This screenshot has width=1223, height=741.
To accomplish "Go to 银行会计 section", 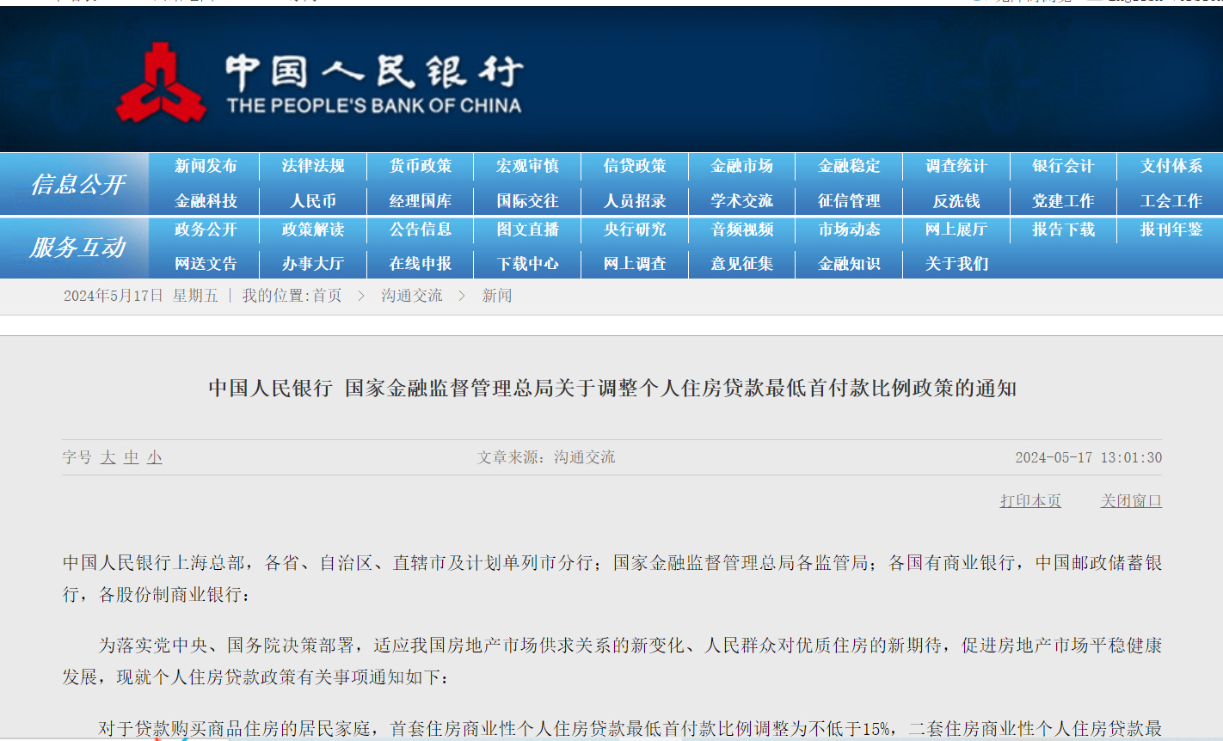I will click(x=1063, y=166).
